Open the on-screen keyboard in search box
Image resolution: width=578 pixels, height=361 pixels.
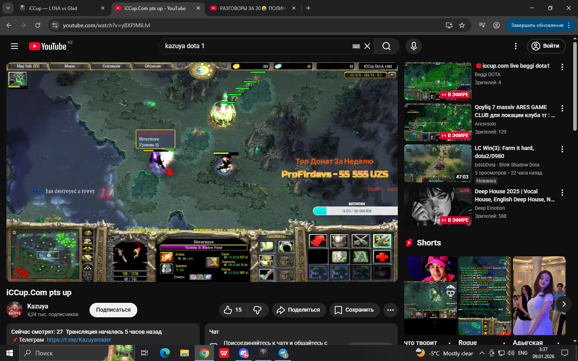click(356, 46)
